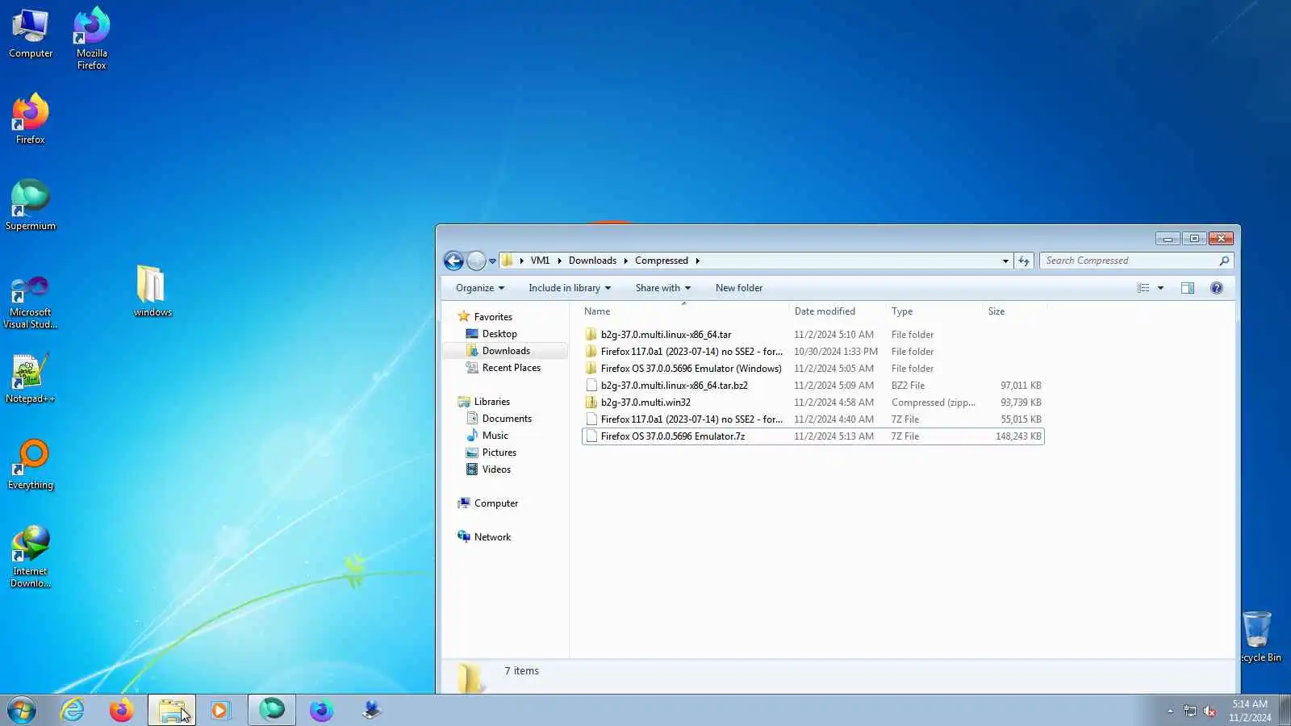1291x726 pixels.
Task: Open the Windows Start menu
Action: [22, 711]
